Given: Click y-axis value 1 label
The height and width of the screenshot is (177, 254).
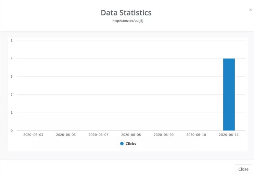Looking at the screenshot, I should point(12,113).
